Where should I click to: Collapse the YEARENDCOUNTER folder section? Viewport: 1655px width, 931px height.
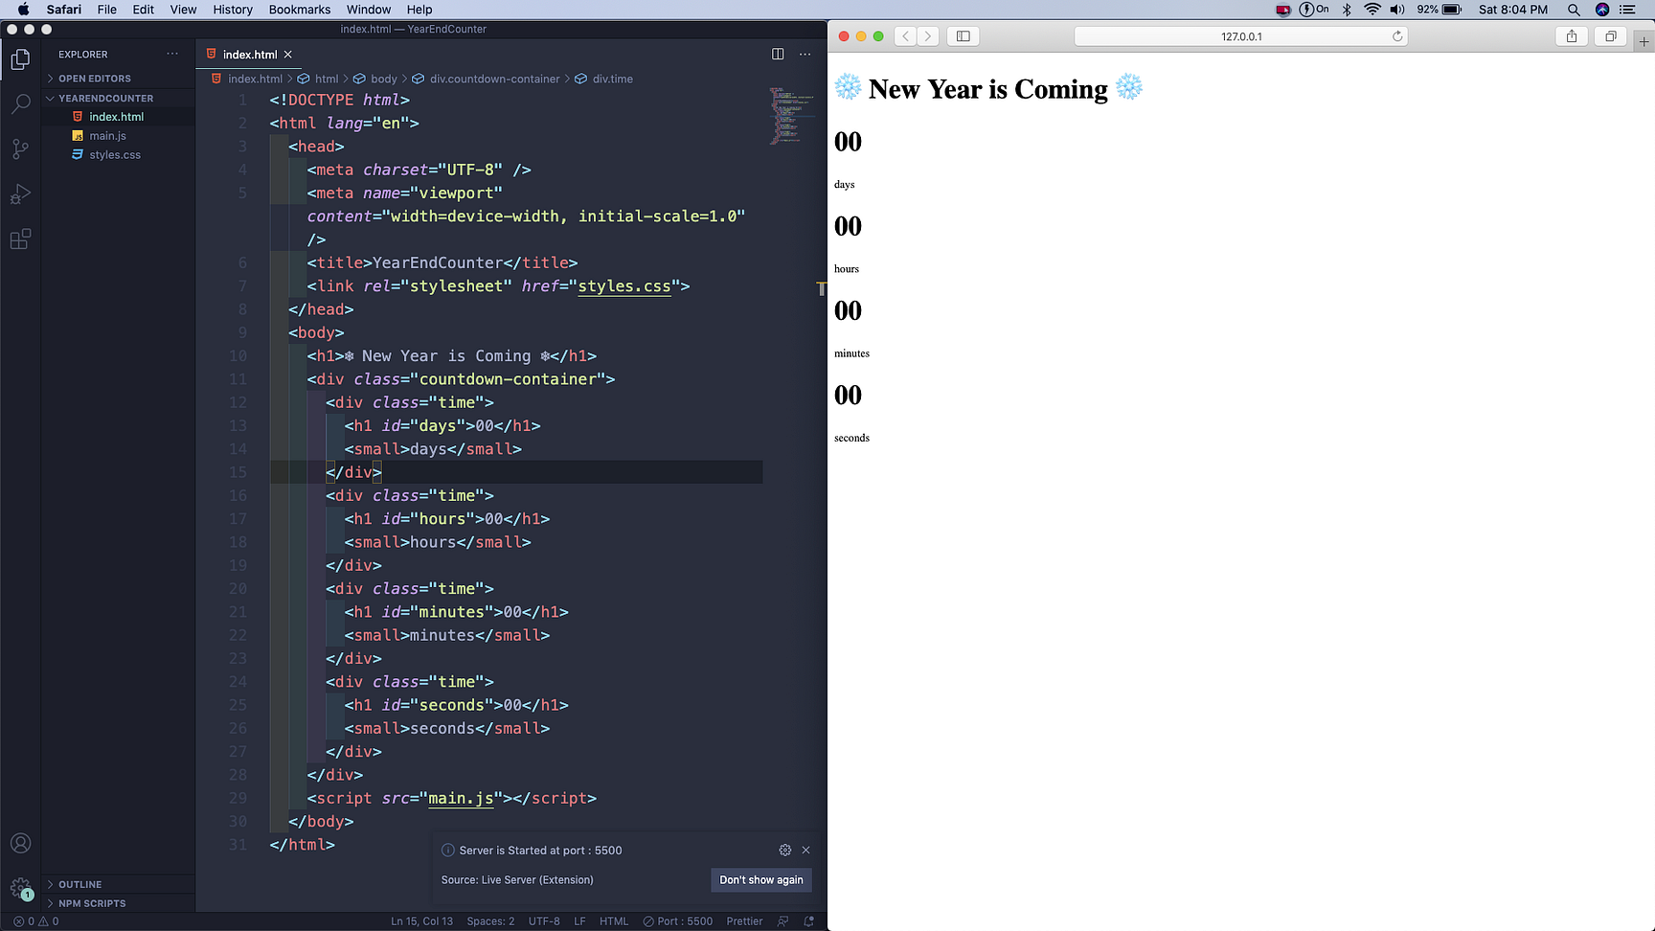tap(119, 98)
